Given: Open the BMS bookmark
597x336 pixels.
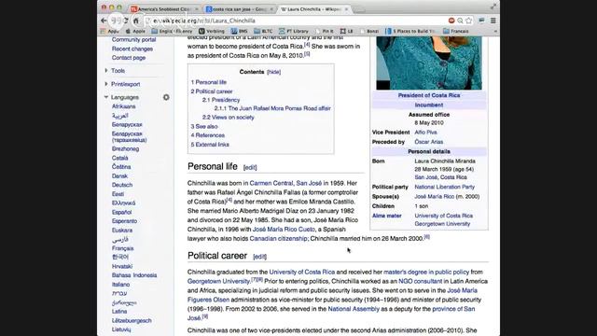Looking at the screenshot, I should click(x=239, y=31).
